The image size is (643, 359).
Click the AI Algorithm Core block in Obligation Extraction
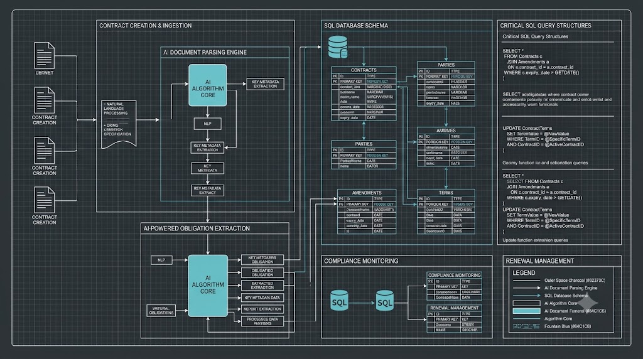click(208, 286)
